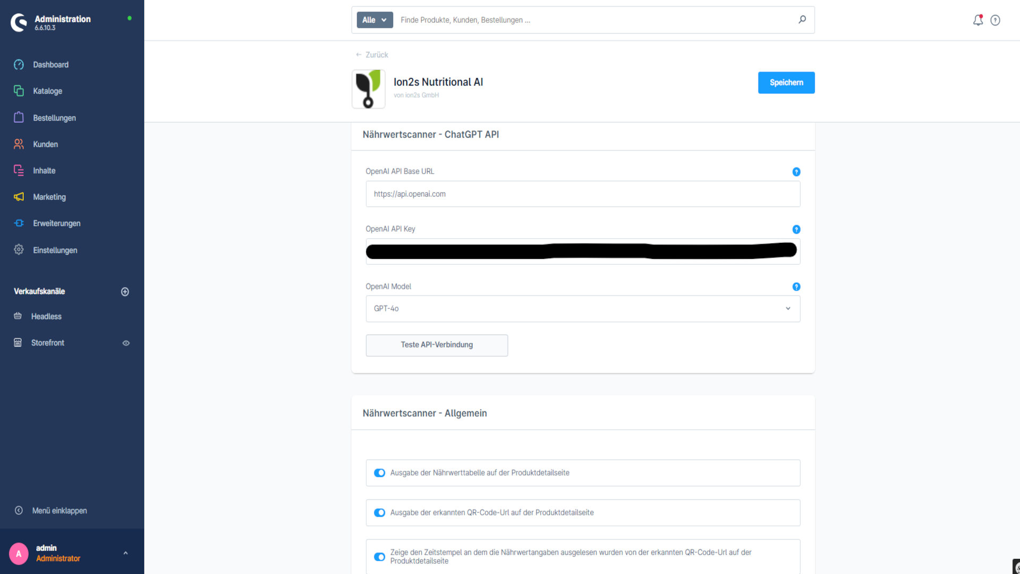Open the Storefront sales channel
The height and width of the screenshot is (574, 1020).
click(48, 343)
